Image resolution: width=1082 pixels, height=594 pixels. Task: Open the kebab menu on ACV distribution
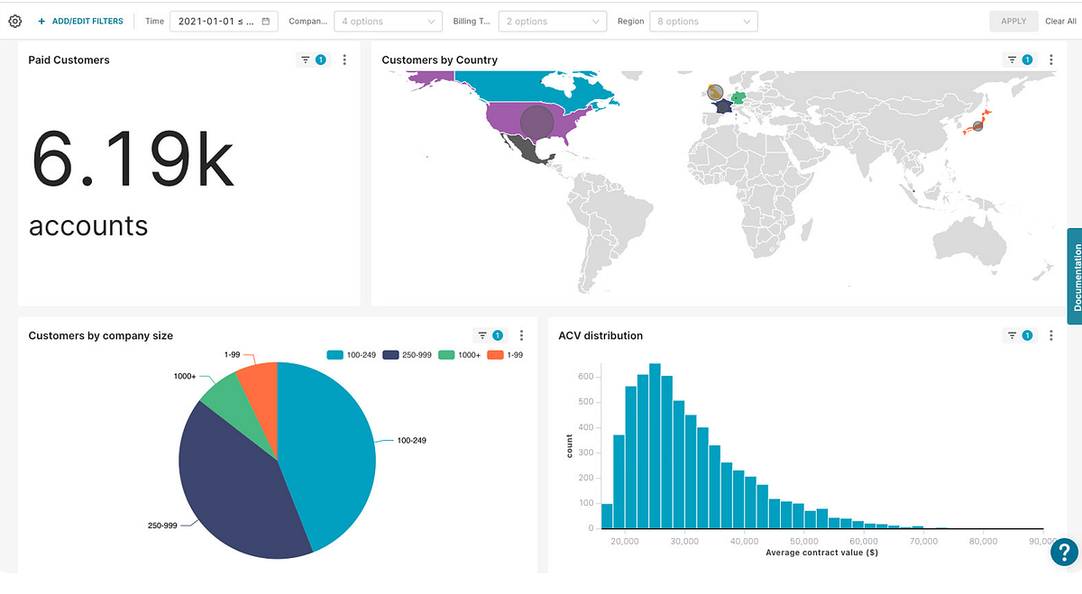(x=1051, y=335)
